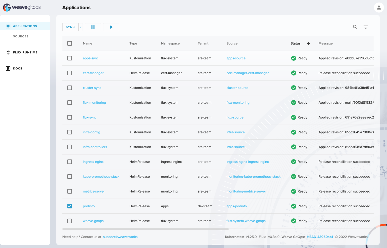Click Ready check icon for ingress-nginx
Screen dimensions: 387x248
click(x=294, y=162)
